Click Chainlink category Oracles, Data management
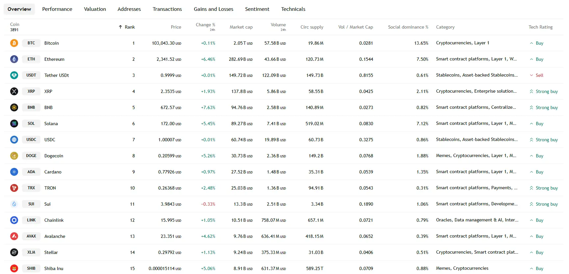Screen dimensions: 569x274 click(x=477, y=220)
